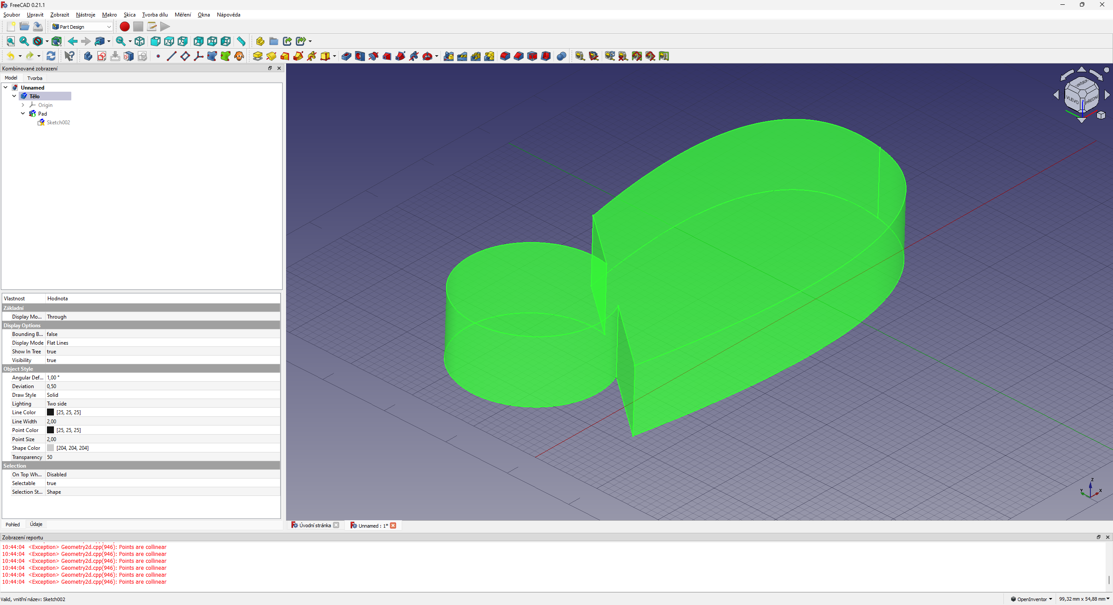Set isometric view icon
The width and height of the screenshot is (1113, 605).
coord(140,41)
